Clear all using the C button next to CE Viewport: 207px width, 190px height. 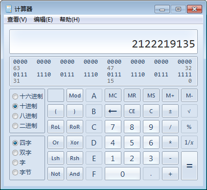click(x=151, y=111)
